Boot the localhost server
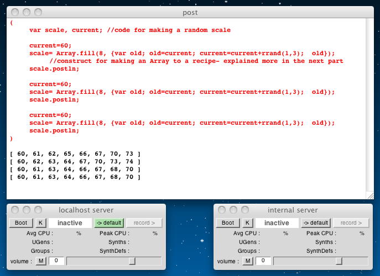Viewport: 380px width, 276px height. 21,223
